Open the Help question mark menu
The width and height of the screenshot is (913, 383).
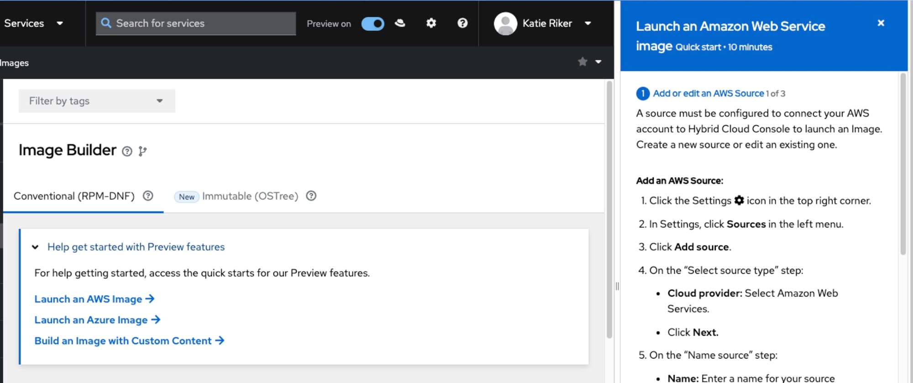(x=462, y=23)
